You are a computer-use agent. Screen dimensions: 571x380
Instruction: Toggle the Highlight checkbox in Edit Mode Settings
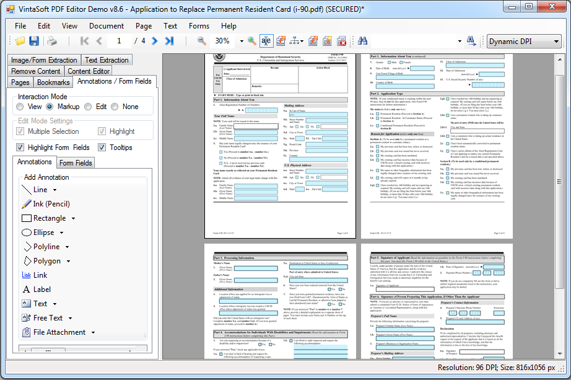[x=102, y=131]
